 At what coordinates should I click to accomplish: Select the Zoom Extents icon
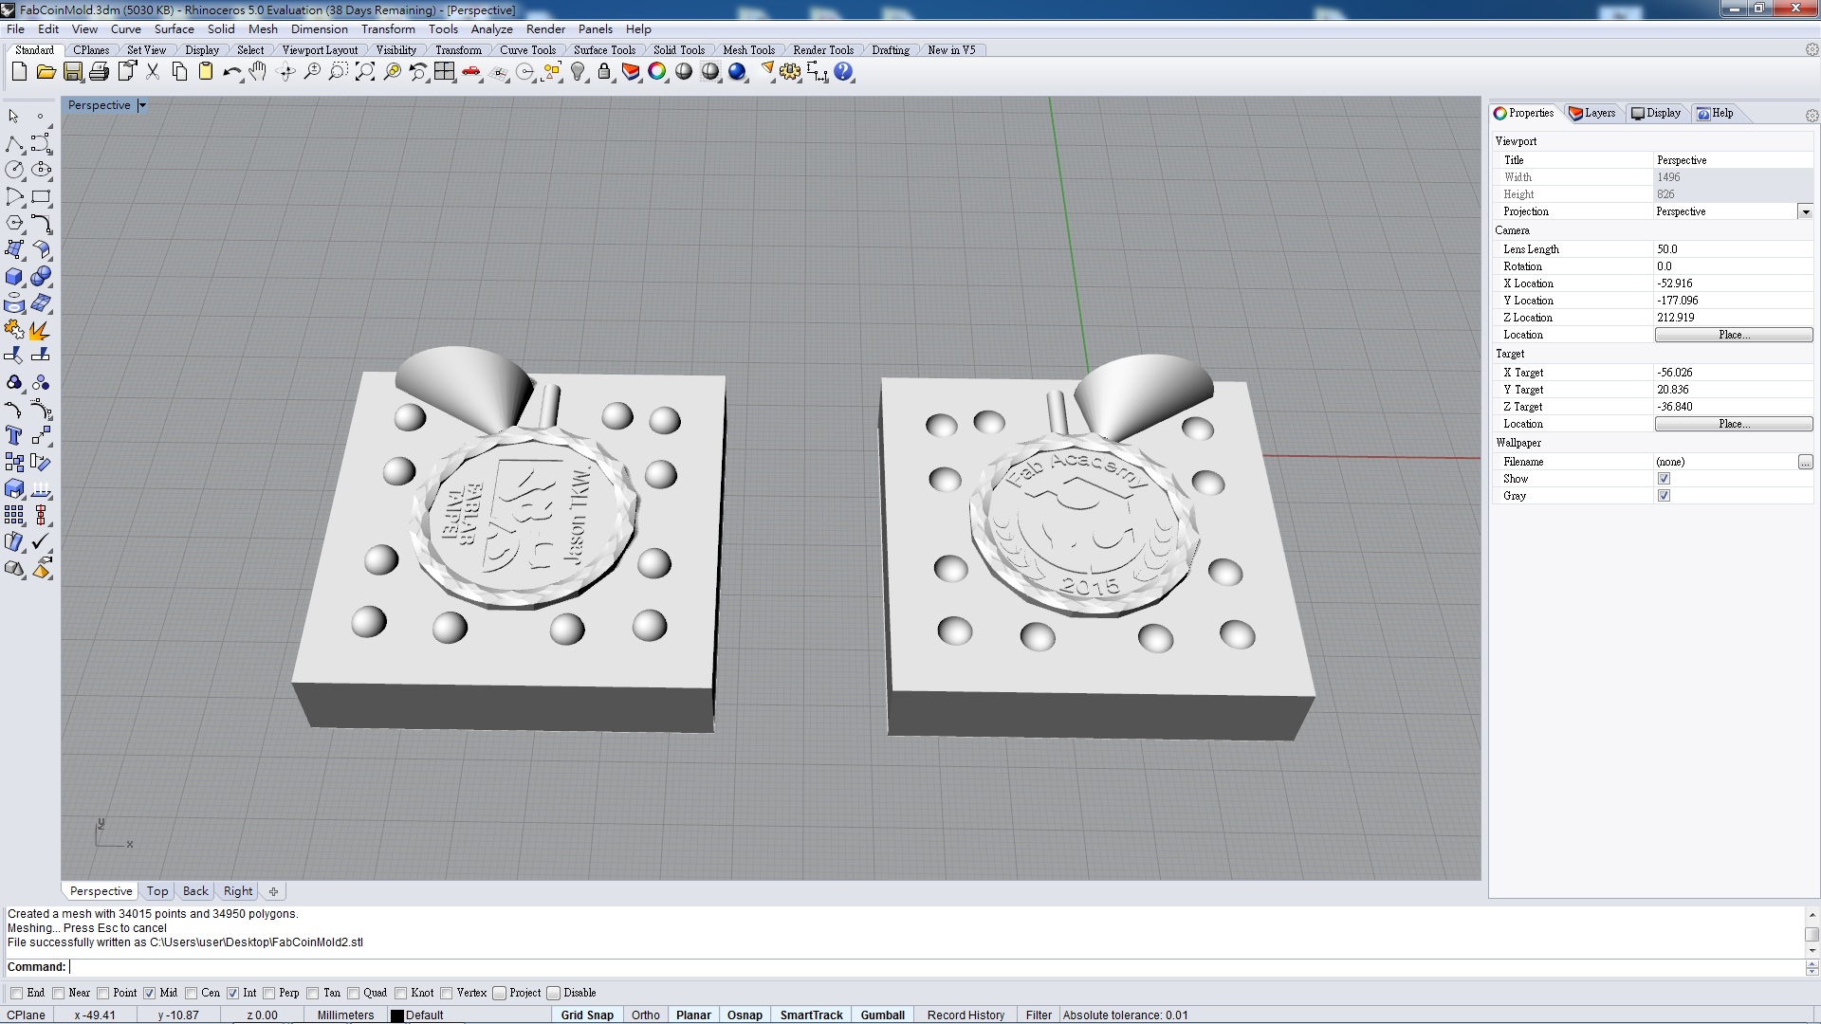coord(364,72)
